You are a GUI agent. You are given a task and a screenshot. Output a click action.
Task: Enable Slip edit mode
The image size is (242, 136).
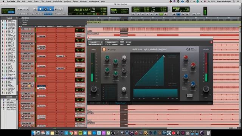coord(6,12)
